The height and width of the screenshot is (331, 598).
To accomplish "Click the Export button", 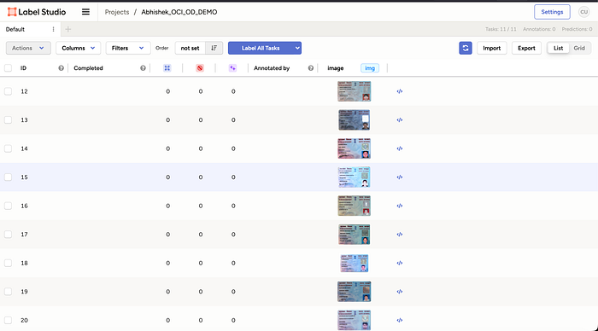I will coord(526,48).
